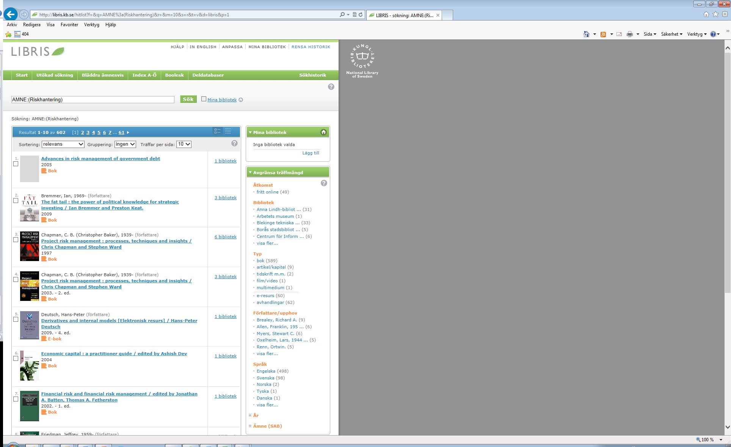The height and width of the screenshot is (447, 731).
Task: Click the blue help icon in command bar
Action: (x=713, y=34)
